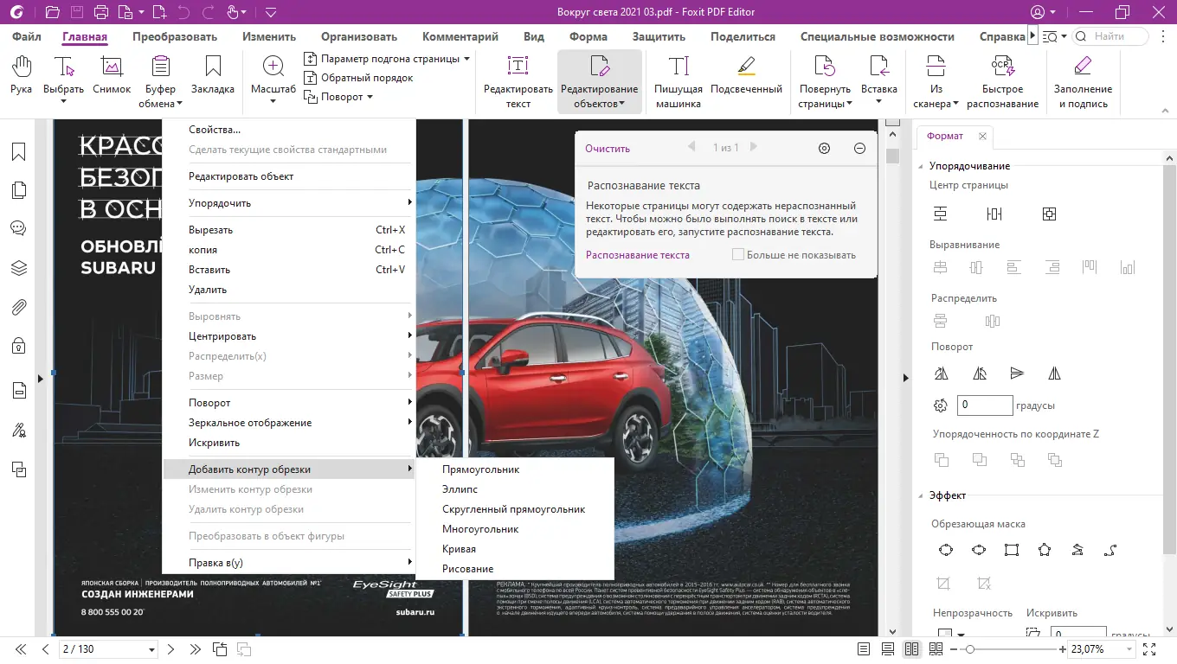Click the zoom in plus button
This screenshot has width=1177, height=664.
(x=1061, y=649)
